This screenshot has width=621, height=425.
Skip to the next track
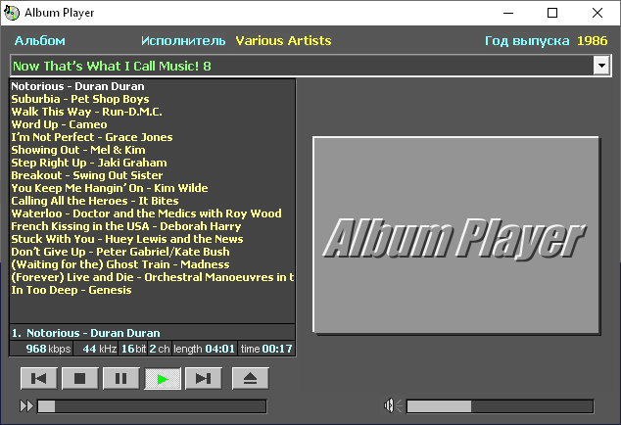click(204, 379)
